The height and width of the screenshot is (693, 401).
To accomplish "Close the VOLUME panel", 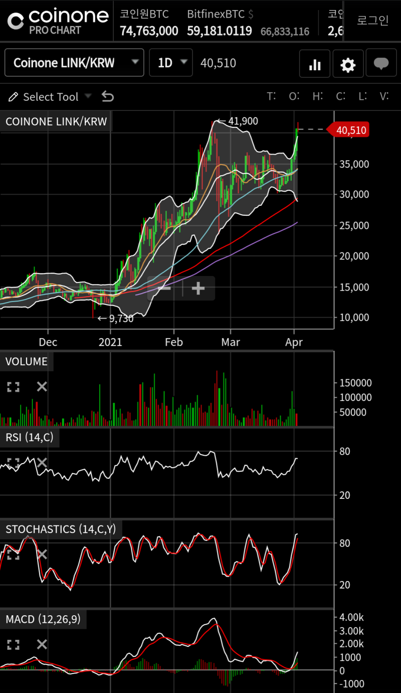I will [x=42, y=387].
